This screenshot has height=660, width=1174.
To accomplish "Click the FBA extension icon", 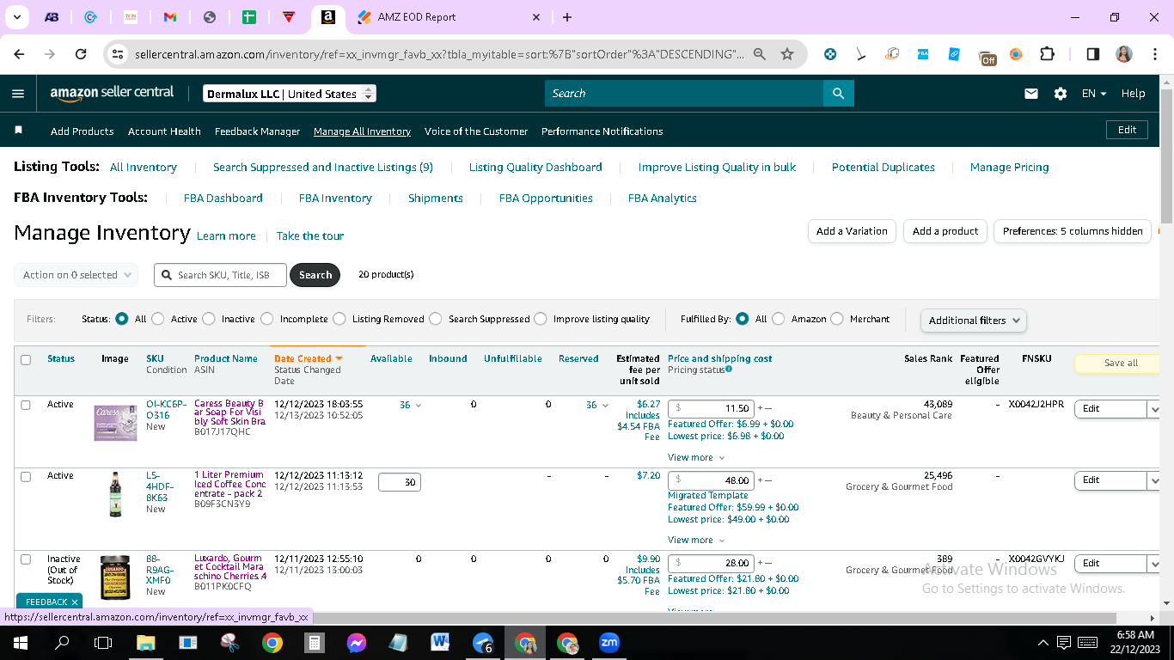I will [x=923, y=54].
